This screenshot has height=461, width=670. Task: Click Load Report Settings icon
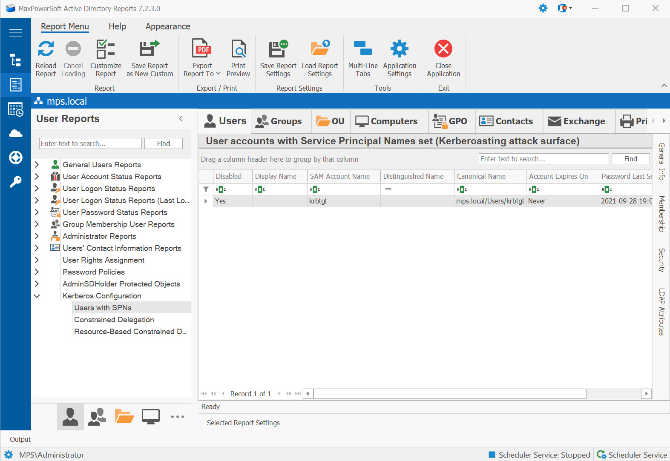pyautogui.click(x=320, y=48)
